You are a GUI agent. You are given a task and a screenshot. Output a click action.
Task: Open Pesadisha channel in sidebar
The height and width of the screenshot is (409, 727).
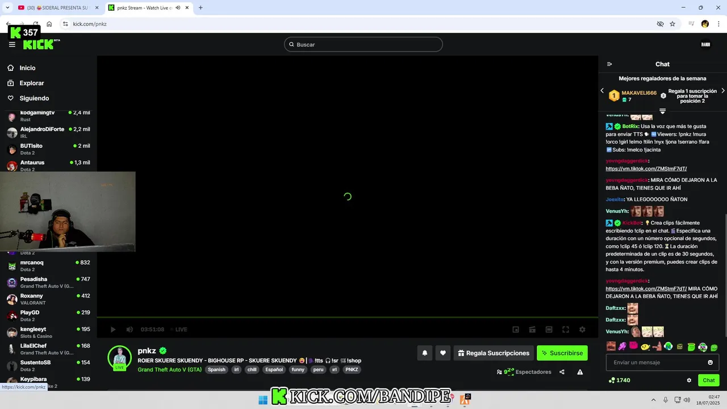[x=48, y=282]
